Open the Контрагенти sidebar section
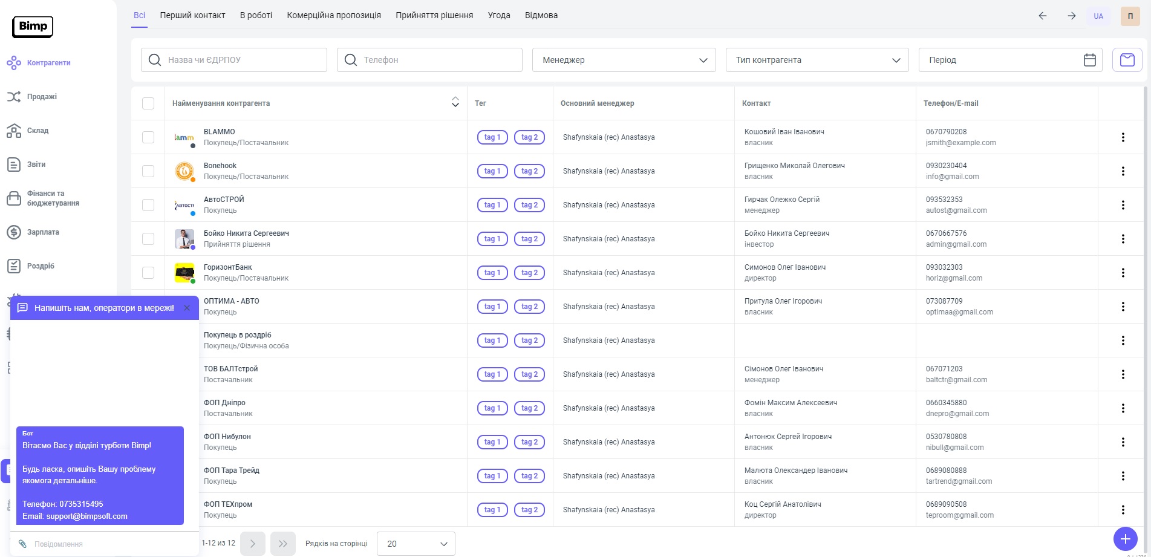Image resolution: width=1151 pixels, height=557 pixels. [39, 63]
